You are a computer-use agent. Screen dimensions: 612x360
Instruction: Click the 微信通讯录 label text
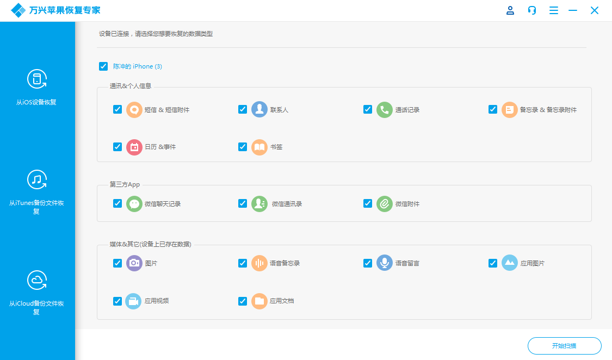tap(287, 204)
